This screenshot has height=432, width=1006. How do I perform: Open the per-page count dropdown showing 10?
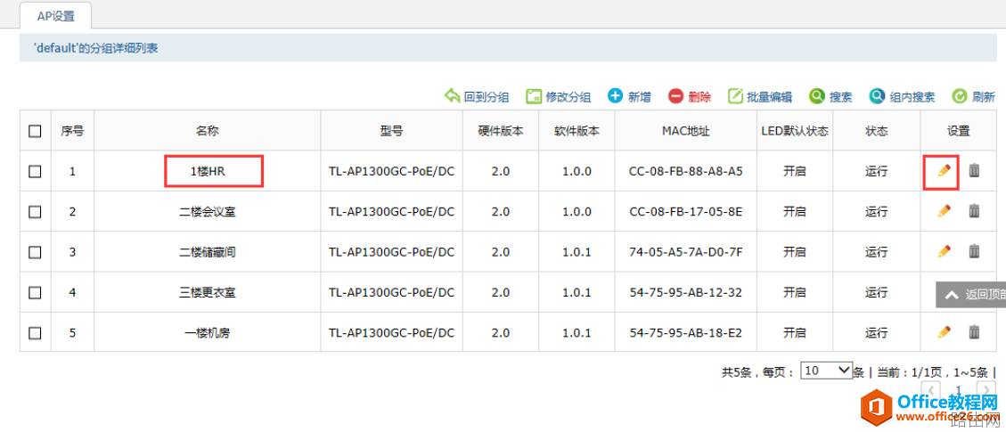[826, 371]
